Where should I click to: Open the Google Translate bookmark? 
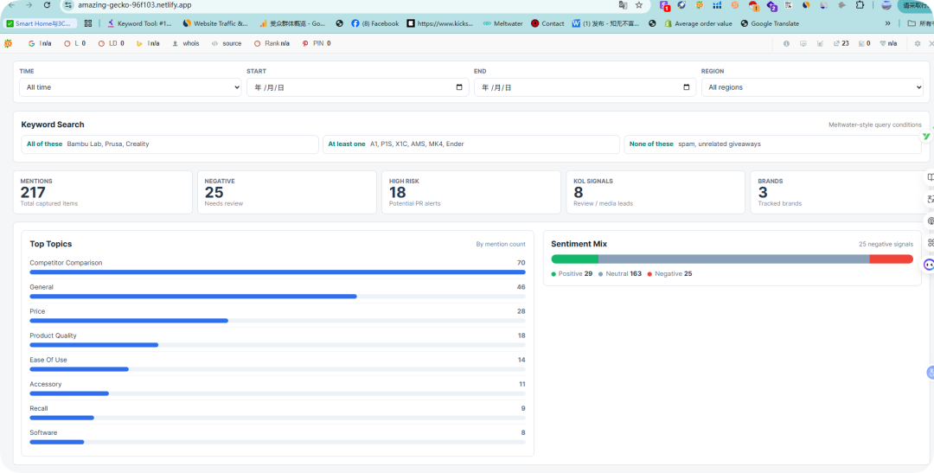(770, 23)
